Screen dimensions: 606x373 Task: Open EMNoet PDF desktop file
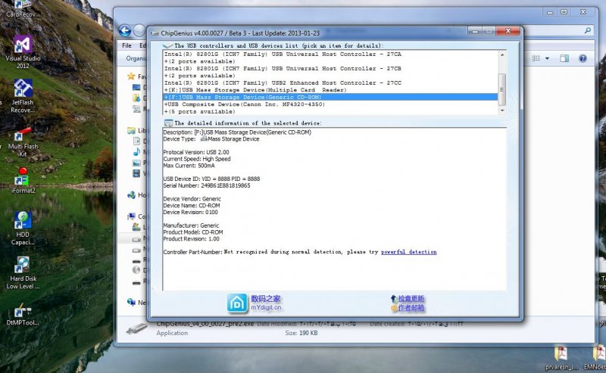click(595, 357)
